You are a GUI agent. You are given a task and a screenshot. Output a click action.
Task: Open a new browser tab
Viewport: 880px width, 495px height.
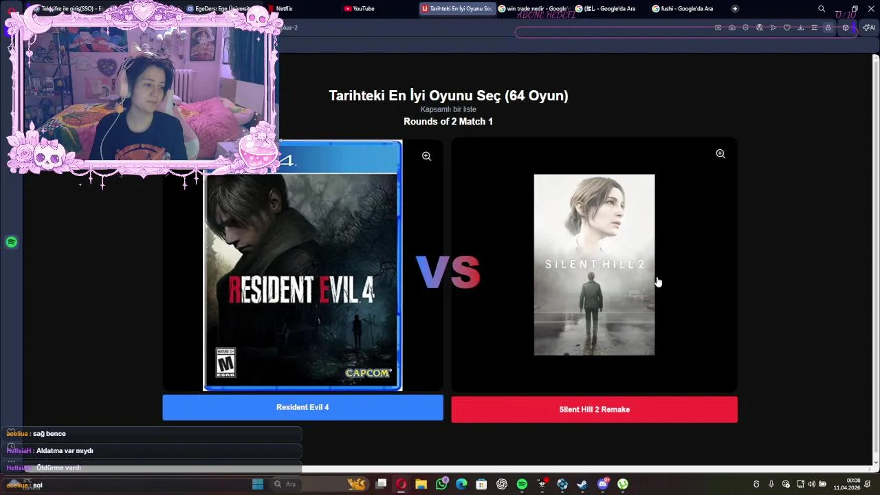(735, 8)
